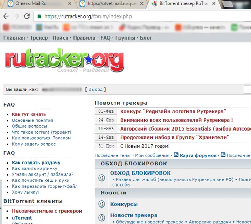
Task: Open the Новости category header
Action: [x=114, y=193]
